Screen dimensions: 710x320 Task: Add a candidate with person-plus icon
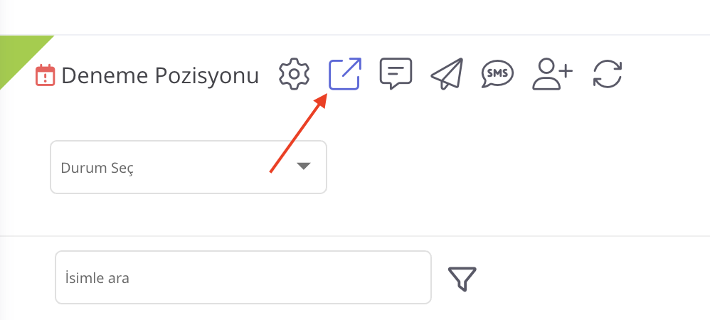pos(553,74)
